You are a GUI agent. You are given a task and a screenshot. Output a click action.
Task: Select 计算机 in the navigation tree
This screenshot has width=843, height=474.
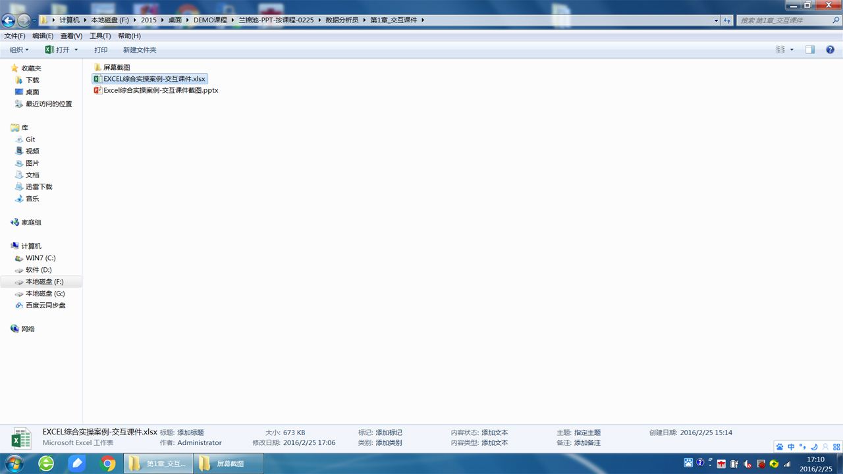[x=31, y=246]
